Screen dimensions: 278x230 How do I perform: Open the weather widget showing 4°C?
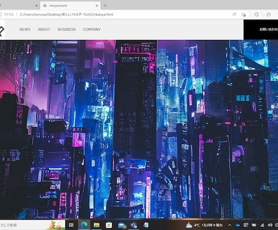[204, 225]
